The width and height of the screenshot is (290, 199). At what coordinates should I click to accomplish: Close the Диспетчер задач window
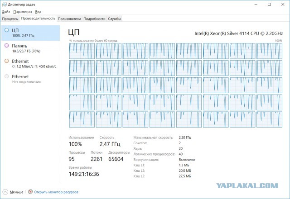click(283, 5)
